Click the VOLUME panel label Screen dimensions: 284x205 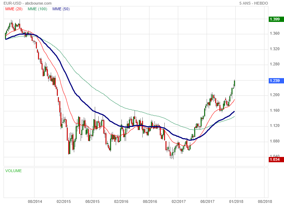[13, 171]
